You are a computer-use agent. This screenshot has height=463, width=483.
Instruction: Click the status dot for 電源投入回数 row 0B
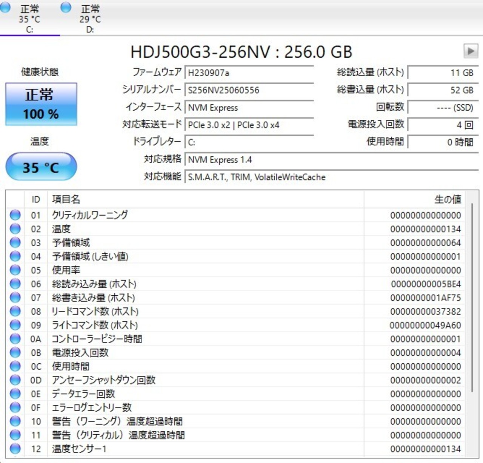coord(15,352)
